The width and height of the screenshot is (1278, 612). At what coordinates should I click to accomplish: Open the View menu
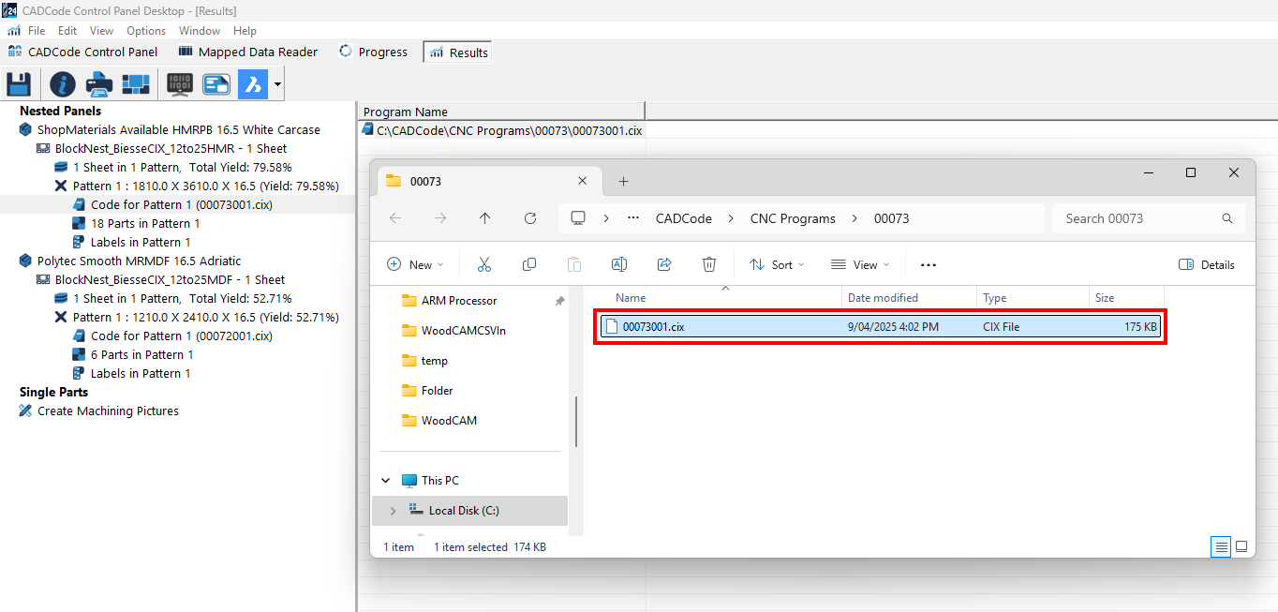point(102,31)
